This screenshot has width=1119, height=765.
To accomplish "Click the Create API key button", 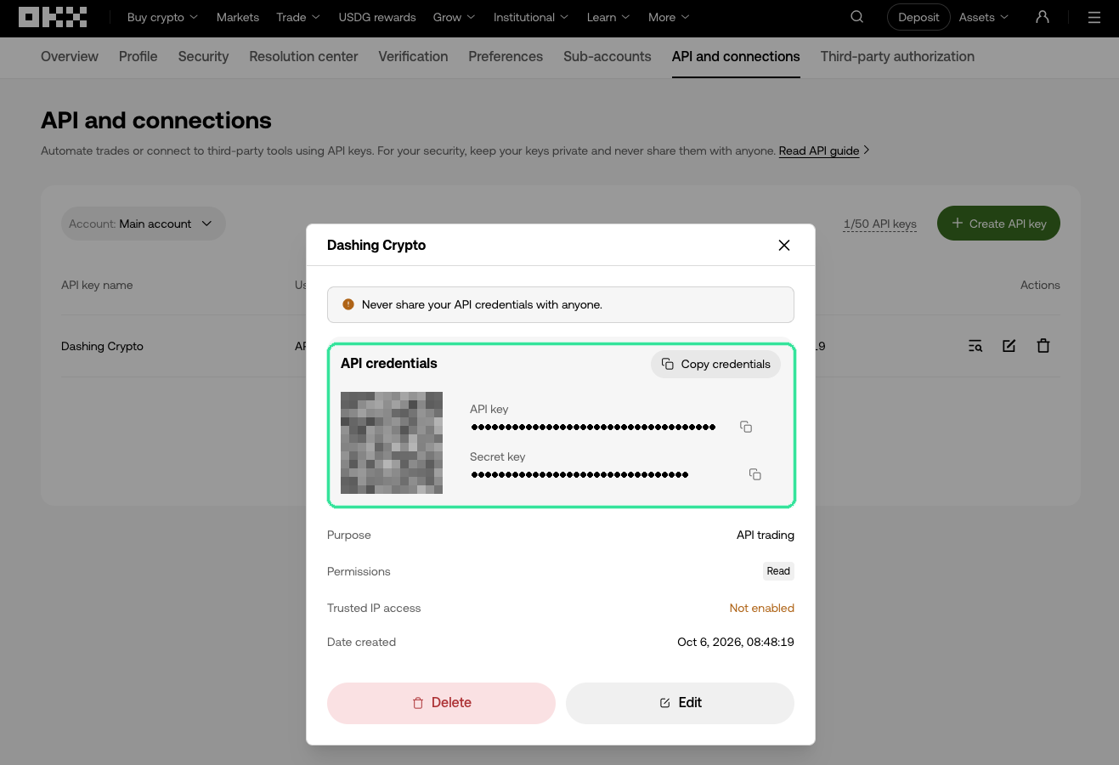I will click(x=998, y=224).
